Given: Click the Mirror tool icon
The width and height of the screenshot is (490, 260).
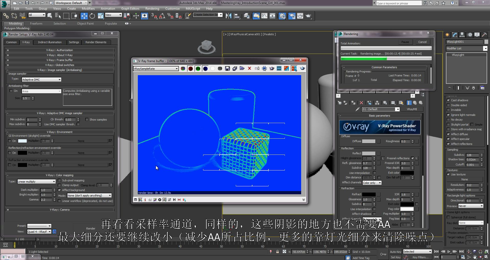Looking at the screenshot, I should [x=228, y=16].
